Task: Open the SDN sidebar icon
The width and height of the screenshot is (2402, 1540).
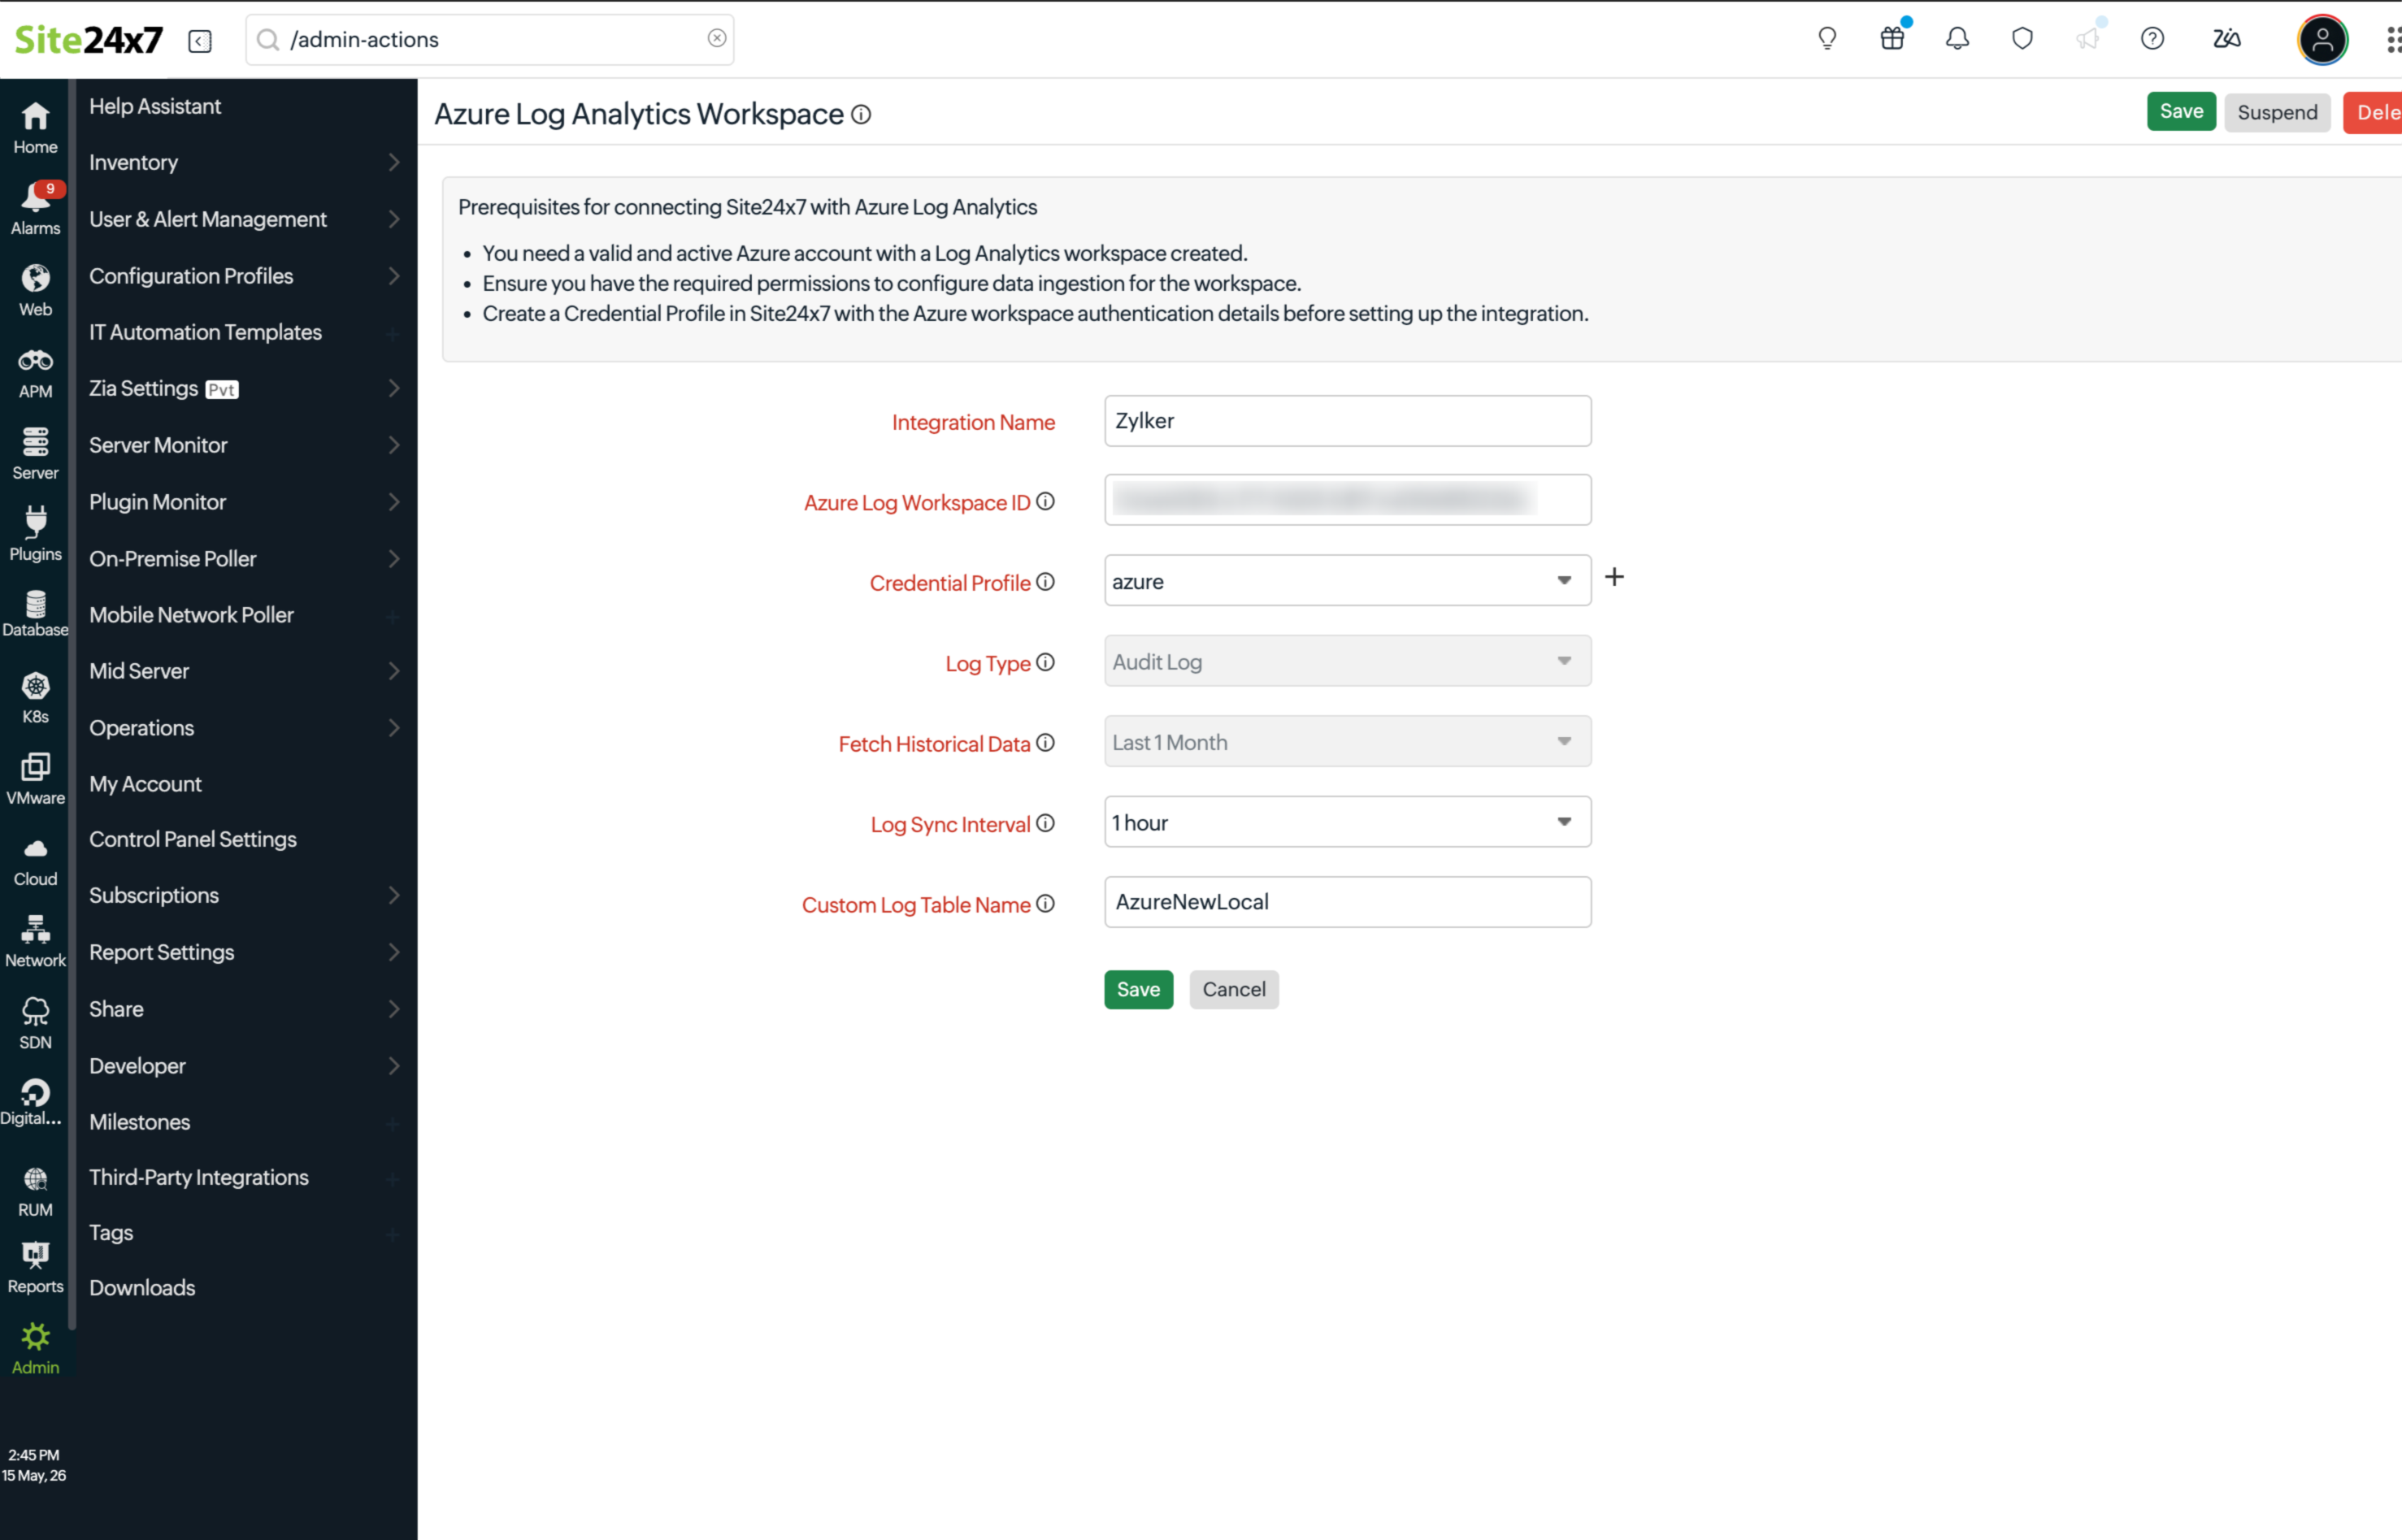Action: coord(35,1023)
